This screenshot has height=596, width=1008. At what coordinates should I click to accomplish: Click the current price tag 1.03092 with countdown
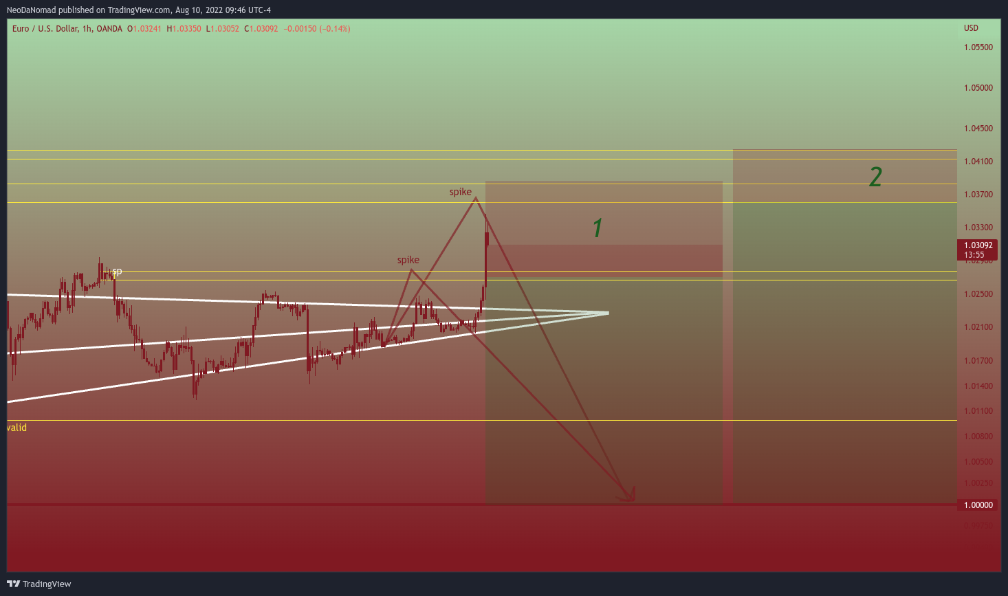[977, 250]
